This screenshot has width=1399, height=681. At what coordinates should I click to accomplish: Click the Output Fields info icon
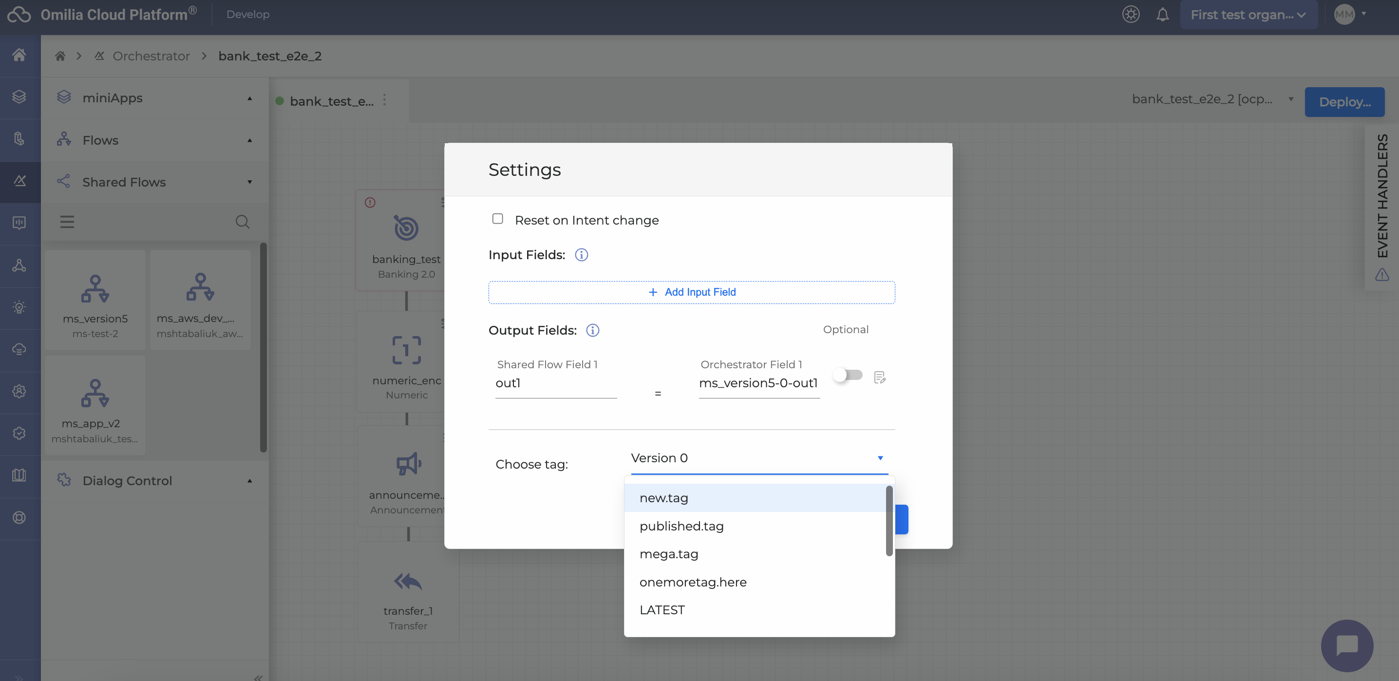[592, 330]
